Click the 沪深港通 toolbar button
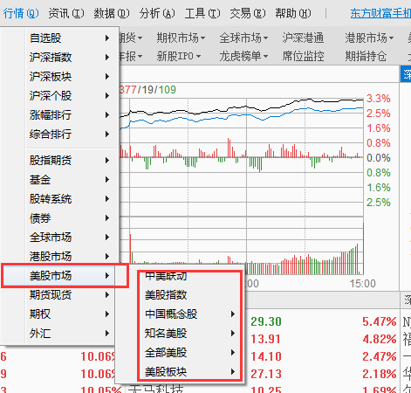Viewport: 411px width, 393px height. click(x=303, y=38)
